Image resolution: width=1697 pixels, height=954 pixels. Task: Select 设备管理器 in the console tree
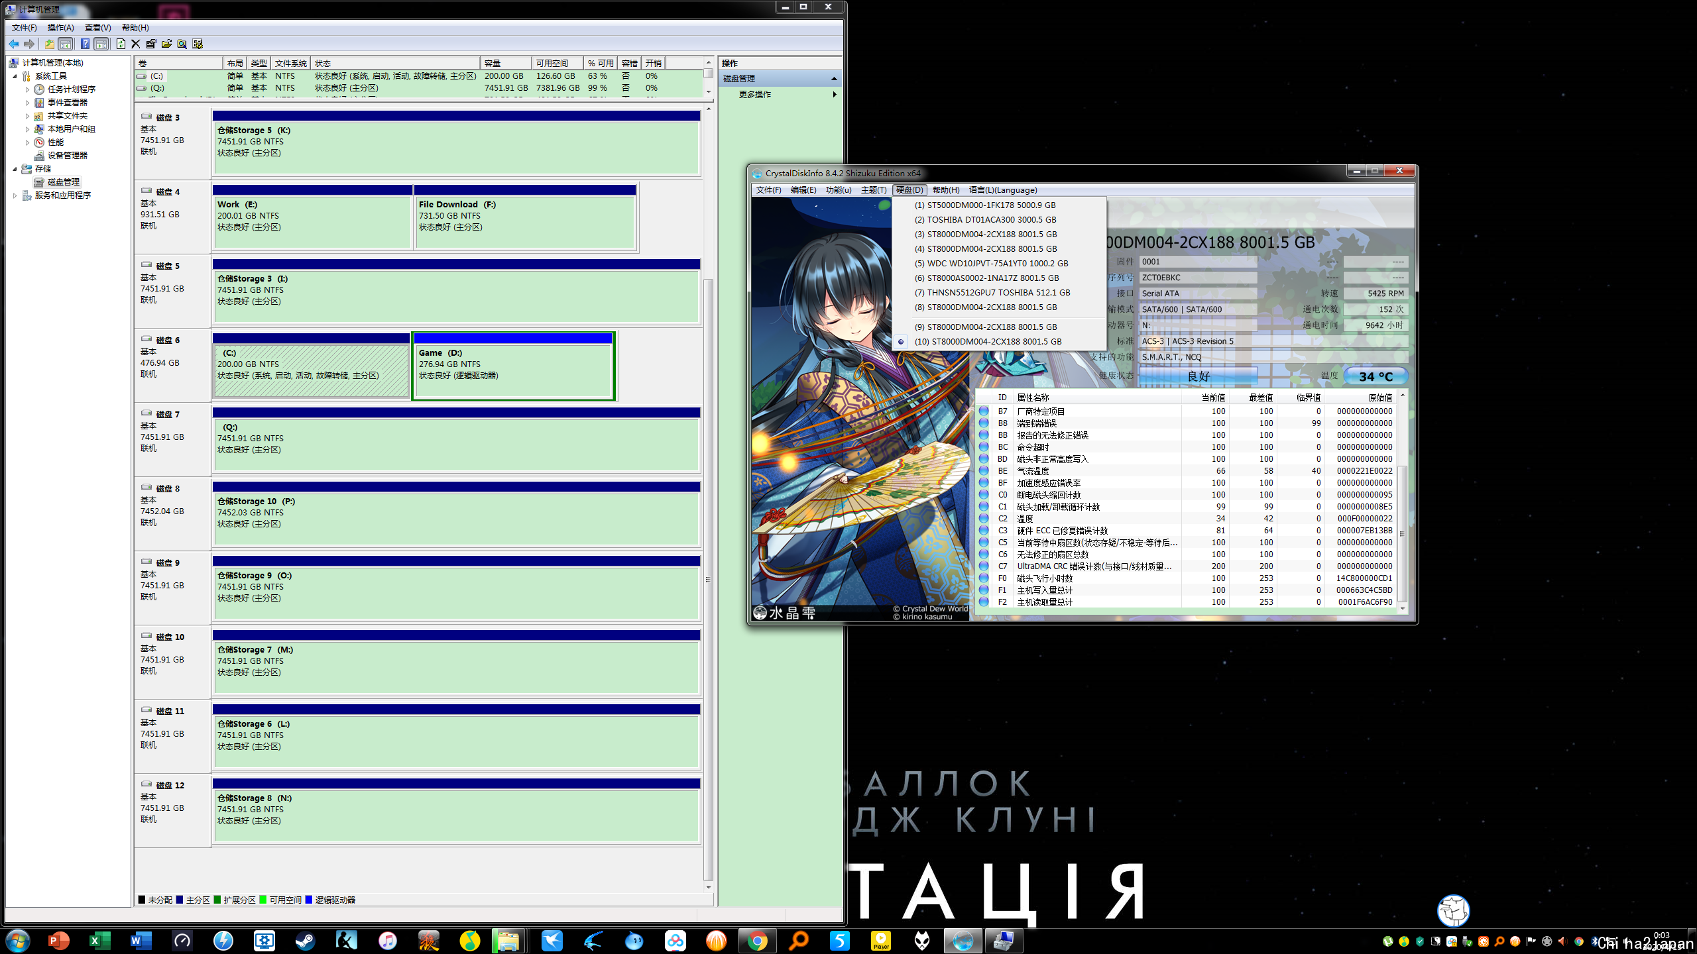point(67,156)
